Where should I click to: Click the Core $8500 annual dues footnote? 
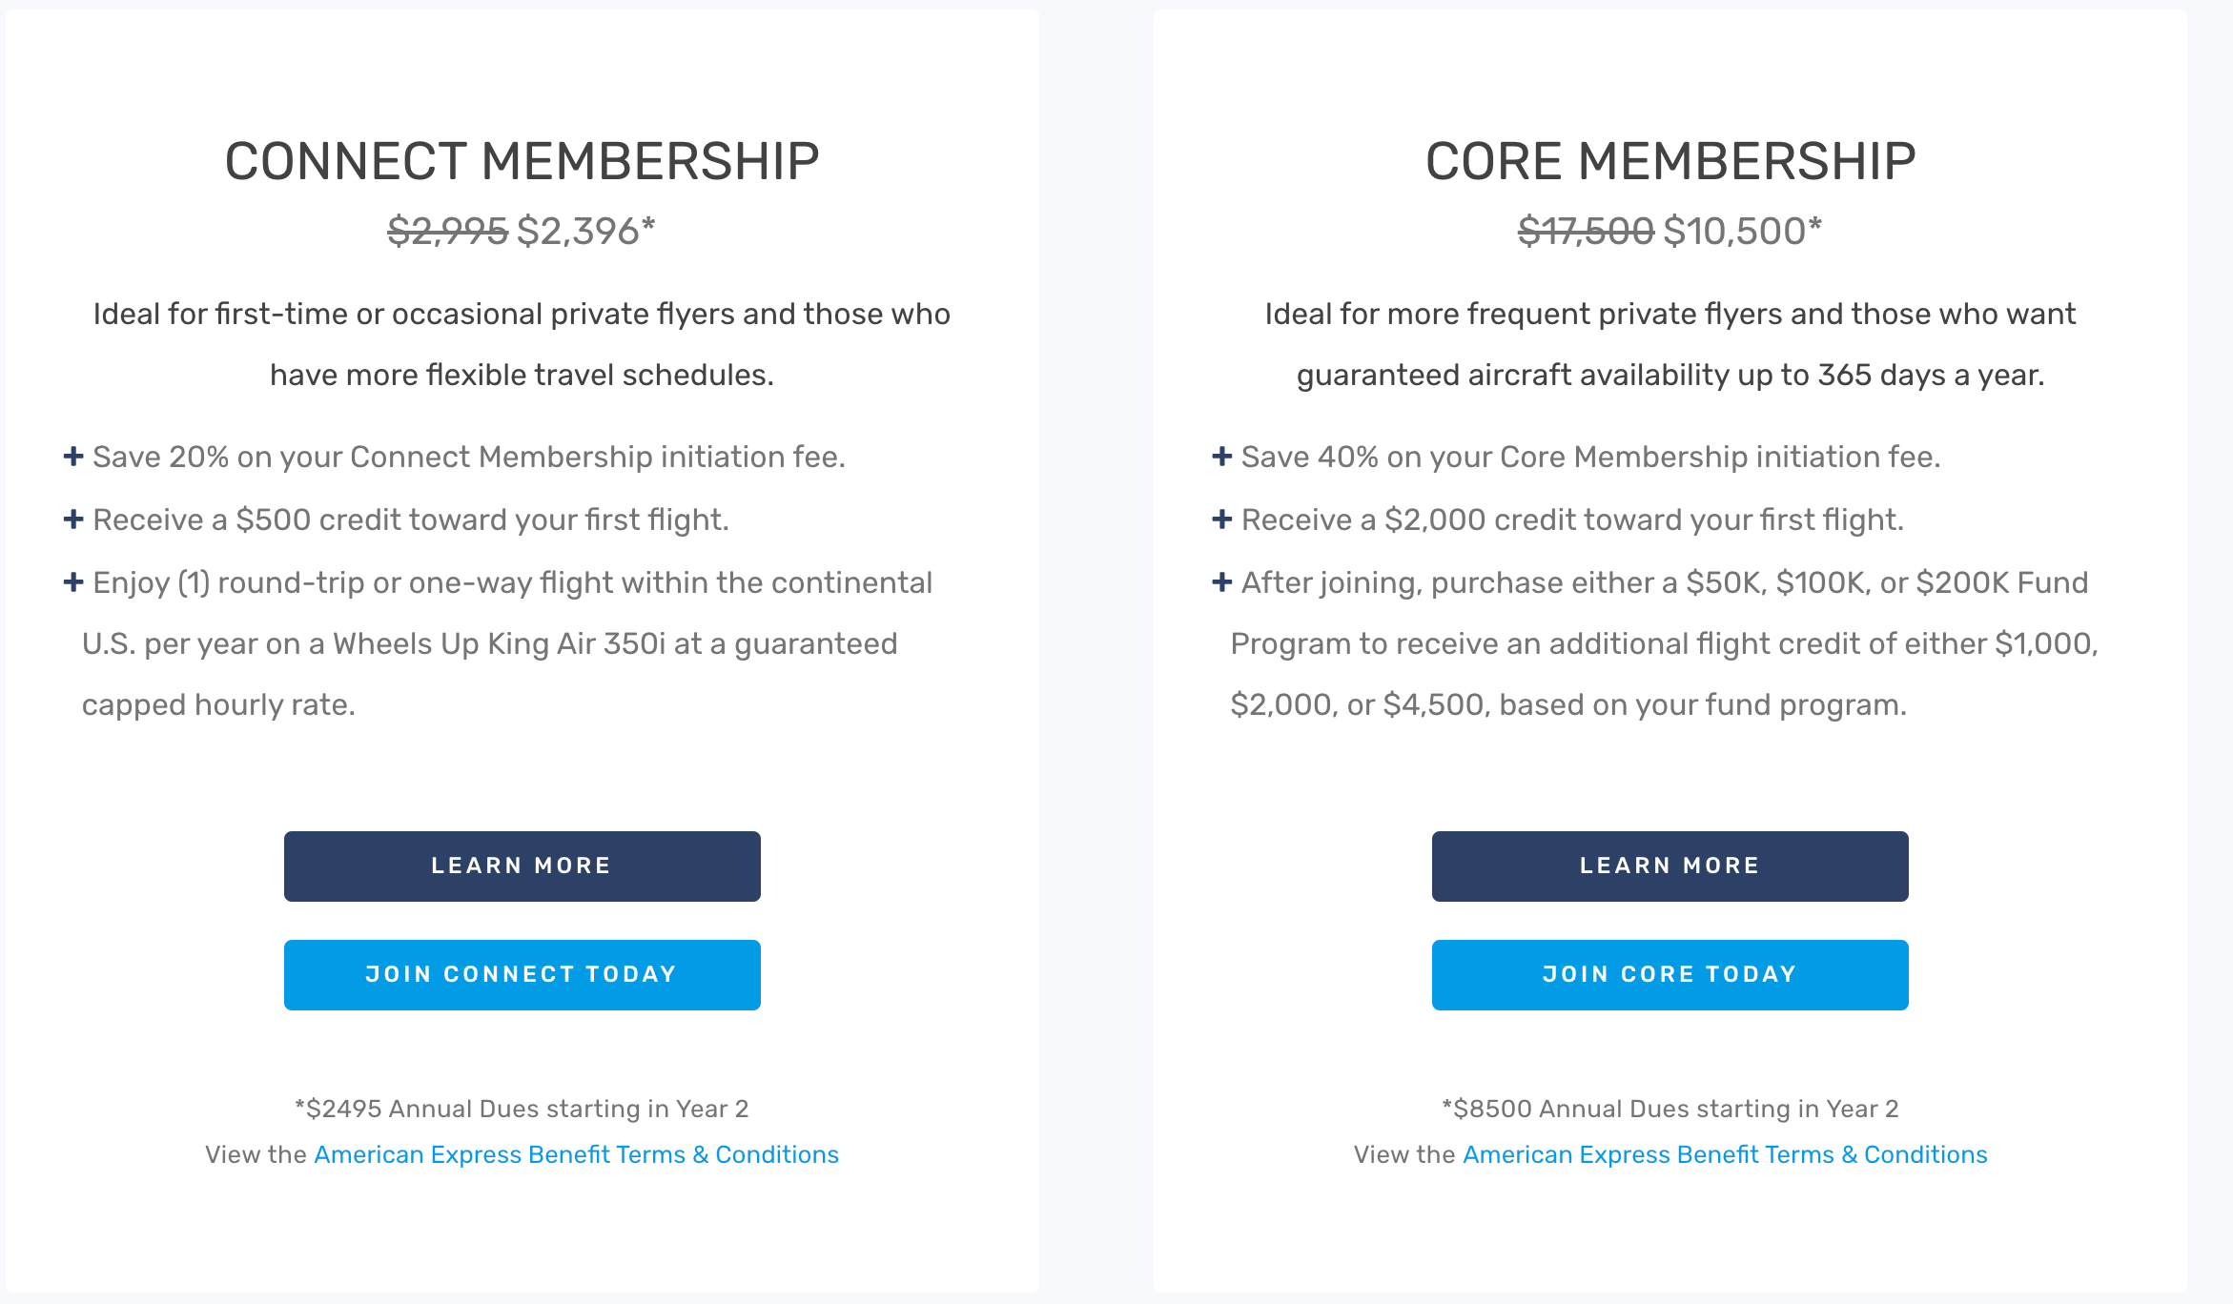tap(1670, 1109)
